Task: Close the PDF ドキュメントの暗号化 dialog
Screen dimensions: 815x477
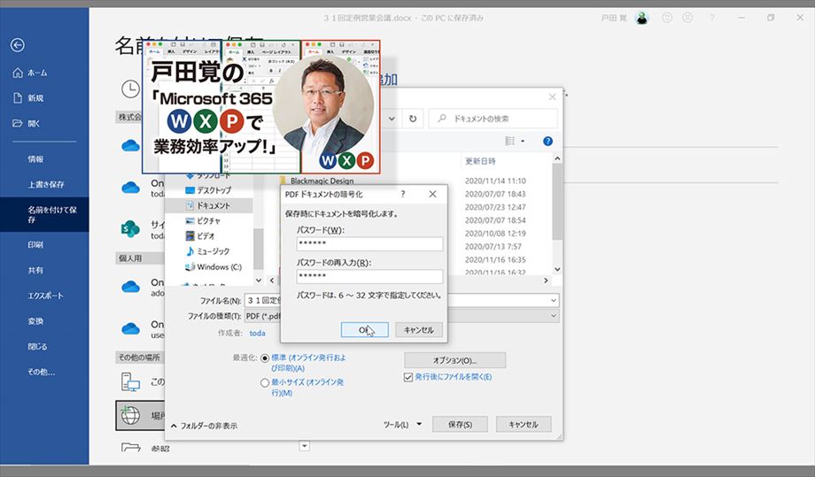Action: click(432, 194)
